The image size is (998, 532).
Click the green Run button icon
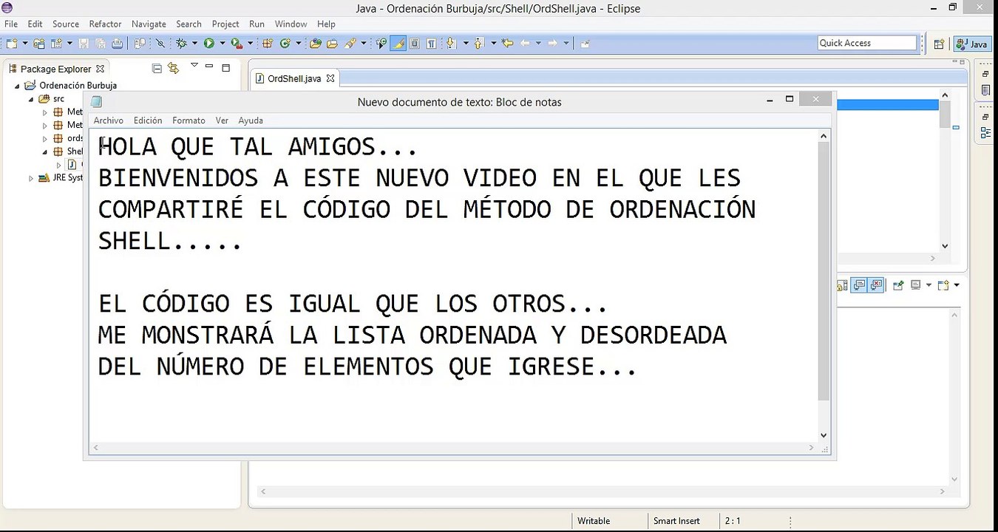click(x=209, y=44)
